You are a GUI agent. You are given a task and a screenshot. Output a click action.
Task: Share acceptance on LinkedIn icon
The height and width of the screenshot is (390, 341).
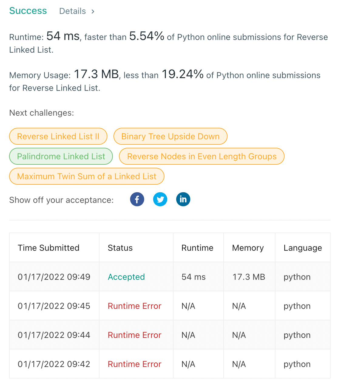click(x=183, y=199)
